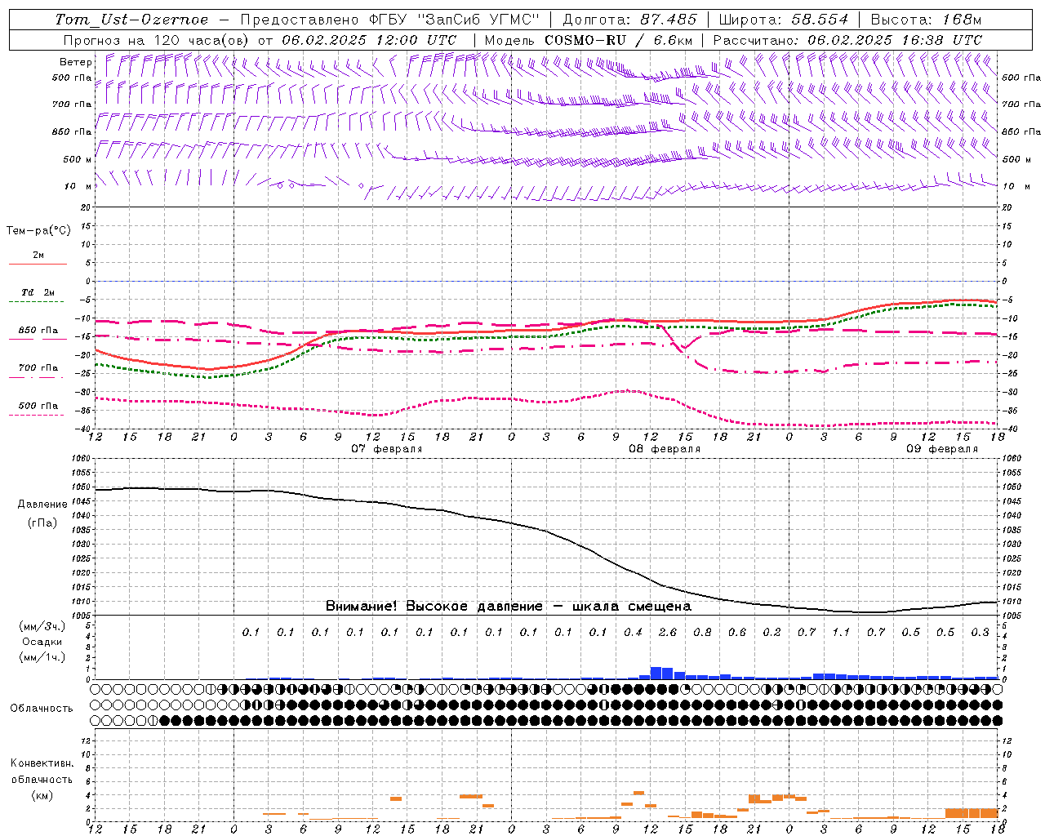The width and height of the screenshot is (1045, 836).
Task: Click the 3-hour precipitation value 0.8
Action: coord(702,632)
